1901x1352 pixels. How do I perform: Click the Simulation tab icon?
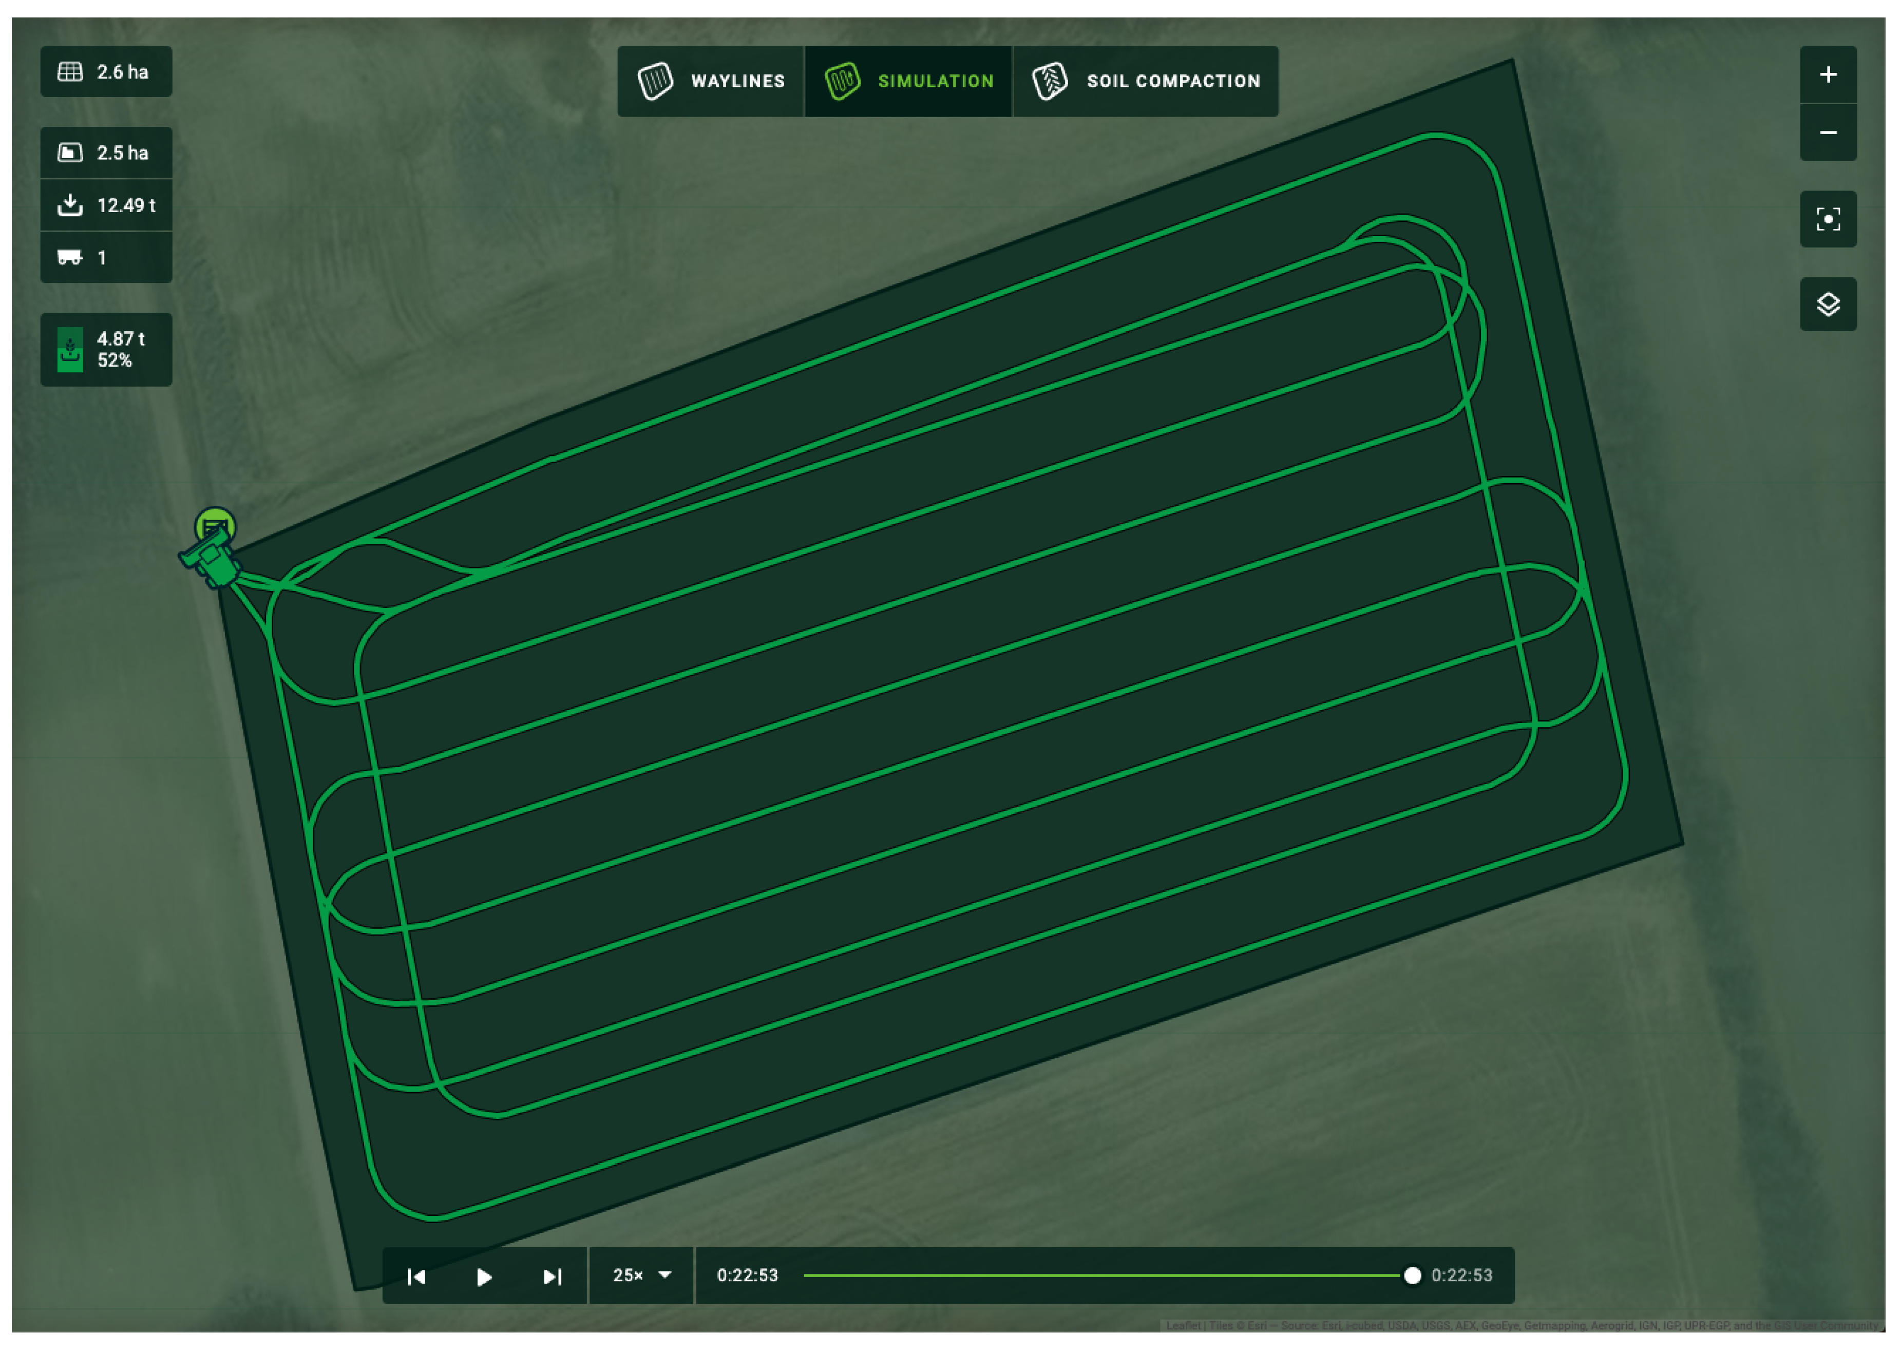click(842, 81)
